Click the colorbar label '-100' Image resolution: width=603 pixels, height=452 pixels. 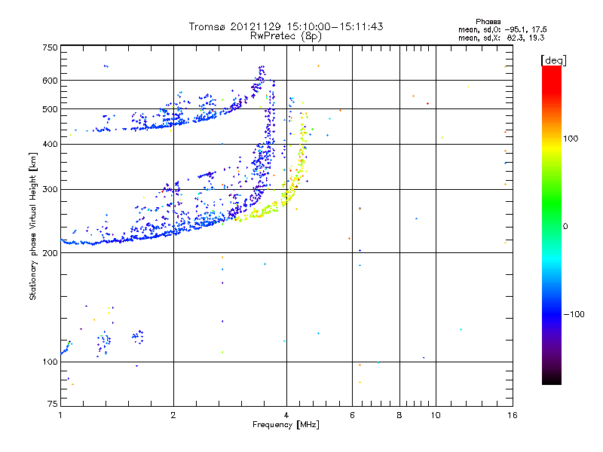point(574,314)
